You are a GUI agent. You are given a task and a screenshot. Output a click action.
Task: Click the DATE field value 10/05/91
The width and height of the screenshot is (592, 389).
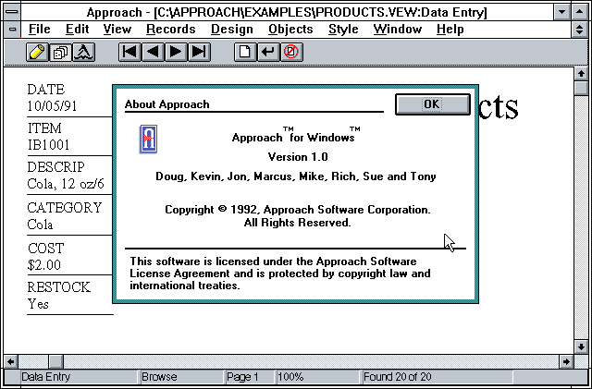click(x=52, y=106)
